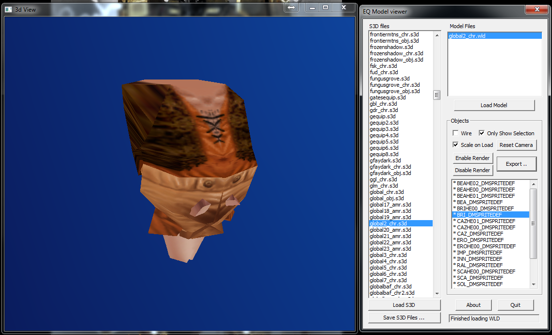Click Disable Render button
The image size is (552, 335).
tap(472, 170)
